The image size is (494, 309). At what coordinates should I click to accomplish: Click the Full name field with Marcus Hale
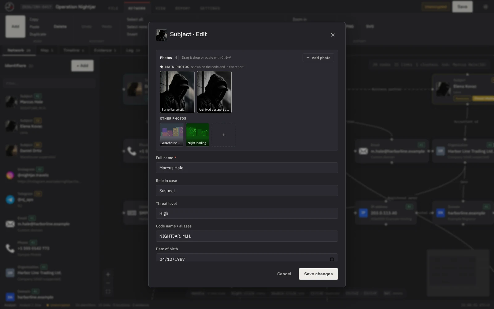[x=247, y=168]
